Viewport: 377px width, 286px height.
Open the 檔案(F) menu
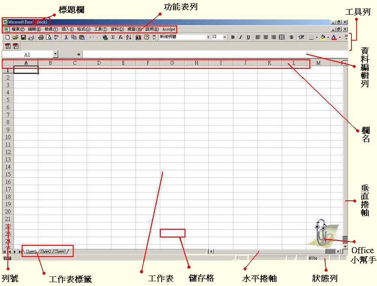[x=18, y=29]
